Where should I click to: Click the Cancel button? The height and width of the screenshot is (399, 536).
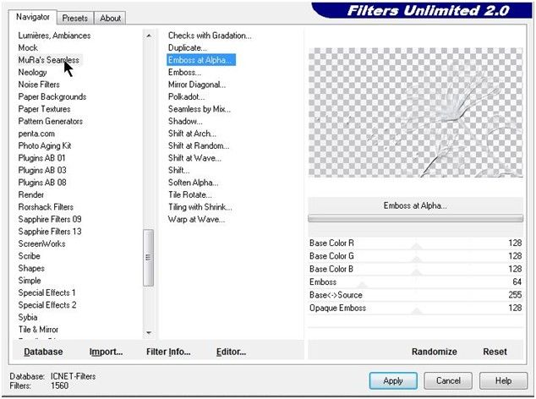(448, 380)
